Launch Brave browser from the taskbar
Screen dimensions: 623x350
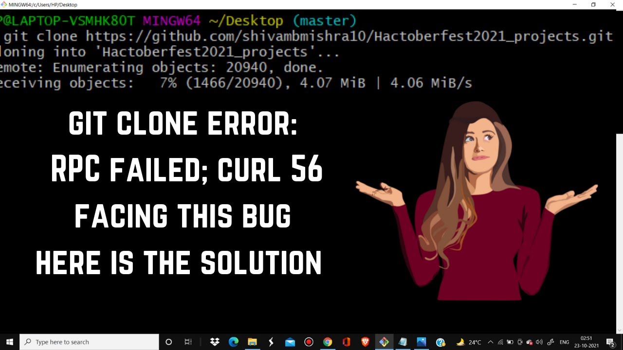365,342
